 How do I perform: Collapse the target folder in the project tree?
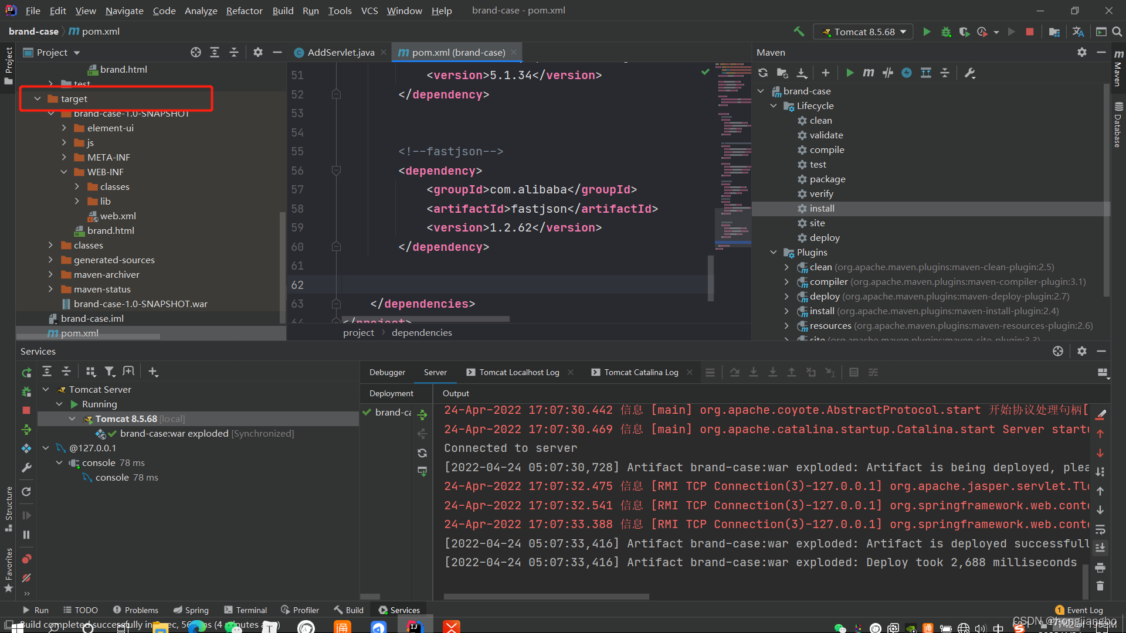[x=38, y=98]
